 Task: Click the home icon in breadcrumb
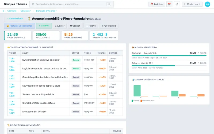(x=3, y=11)
